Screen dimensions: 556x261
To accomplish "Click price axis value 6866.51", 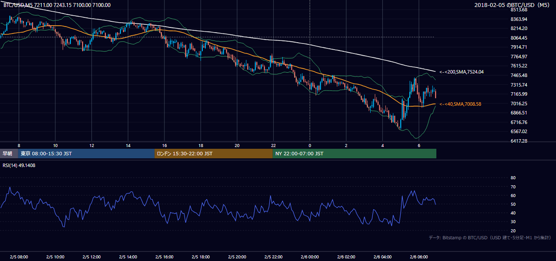I will click(519, 113).
